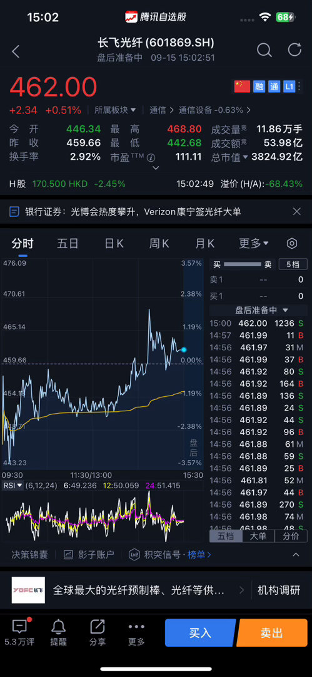Open the 银行证券 光博会 news headline
This screenshot has height=677, width=312.
point(133,212)
